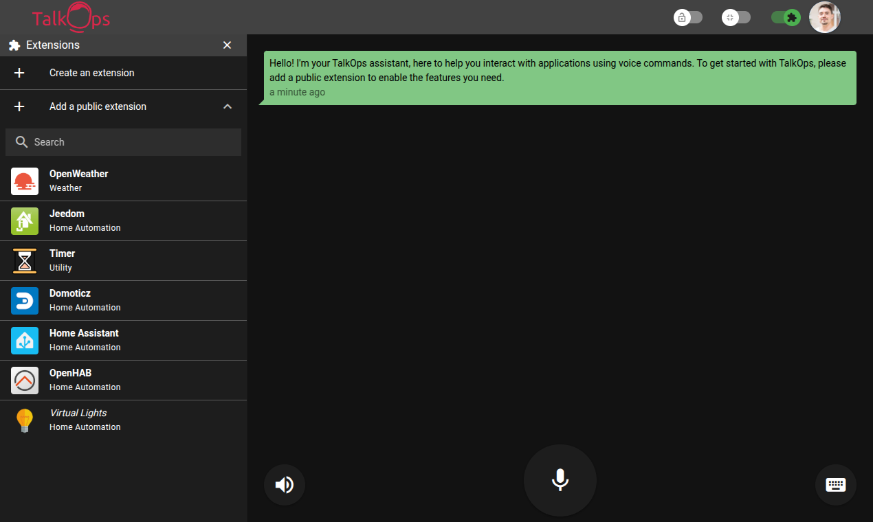Open the user profile avatar
873x522 pixels.
[x=825, y=17]
